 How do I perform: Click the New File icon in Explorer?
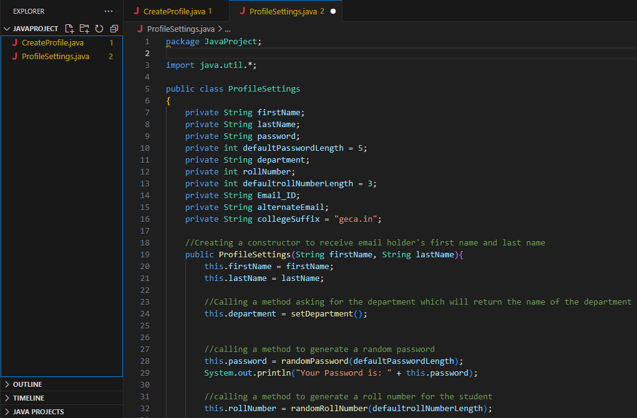coord(70,29)
